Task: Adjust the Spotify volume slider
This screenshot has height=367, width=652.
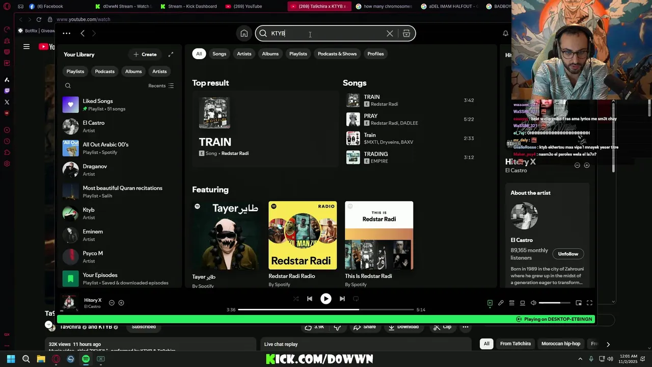Action: click(x=555, y=303)
